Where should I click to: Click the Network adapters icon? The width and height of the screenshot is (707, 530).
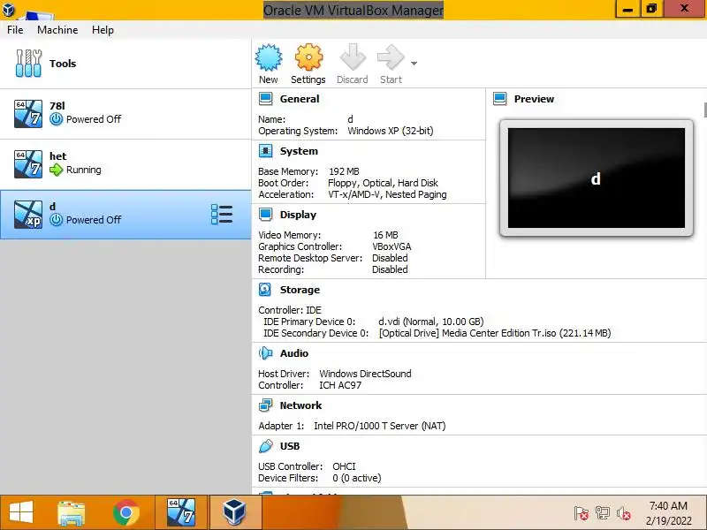point(266,405)
